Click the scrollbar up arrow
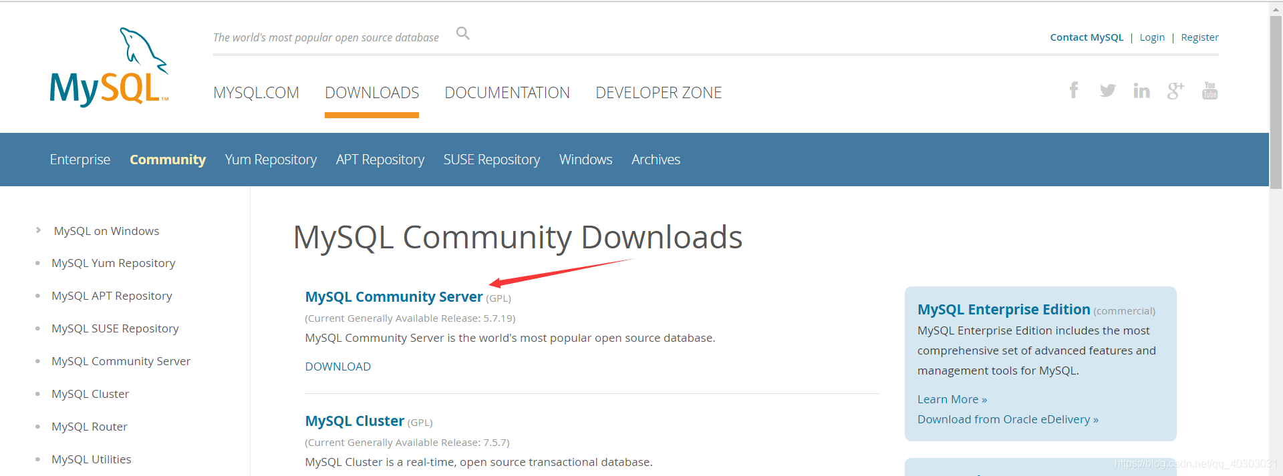The width and height of the screenshot is (1283, 476). pos(1276,8)
